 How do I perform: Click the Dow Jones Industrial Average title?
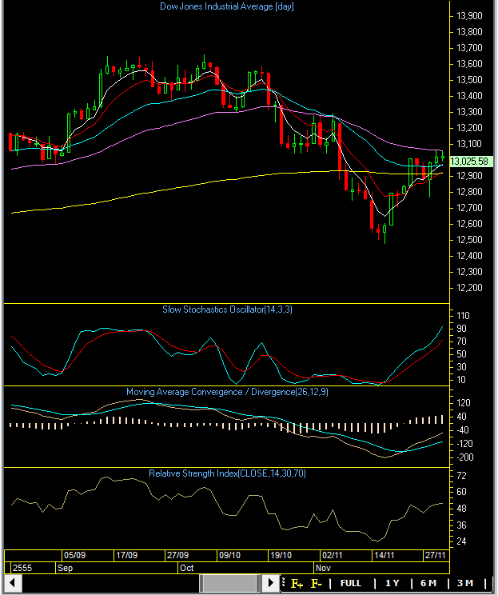[228, 6]
